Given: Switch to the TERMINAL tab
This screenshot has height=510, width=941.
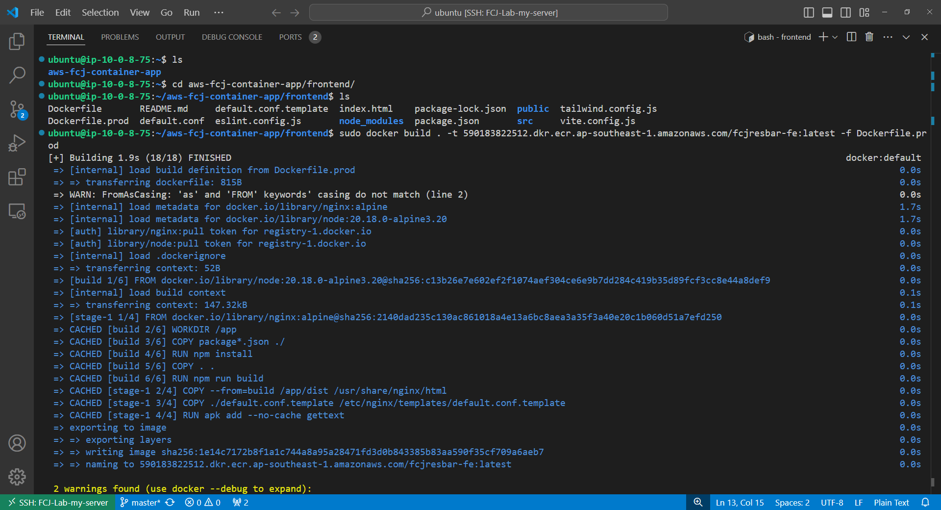Looking at the screenshot, I should click(x=66, y=37).
